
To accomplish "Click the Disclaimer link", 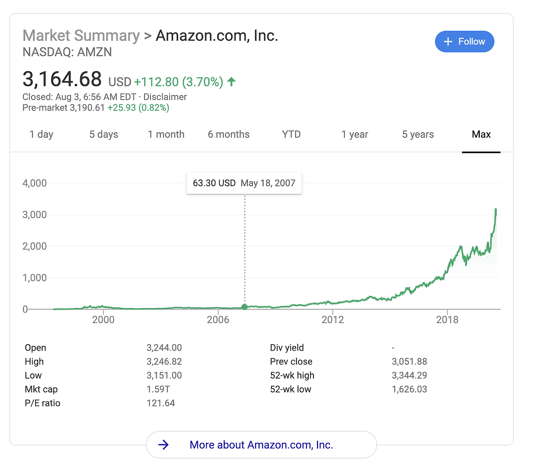I will pos(165,97).
